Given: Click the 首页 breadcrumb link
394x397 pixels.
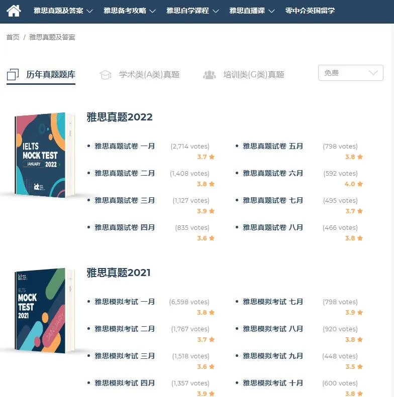Looking at the screenshot, I should [13, 37].
